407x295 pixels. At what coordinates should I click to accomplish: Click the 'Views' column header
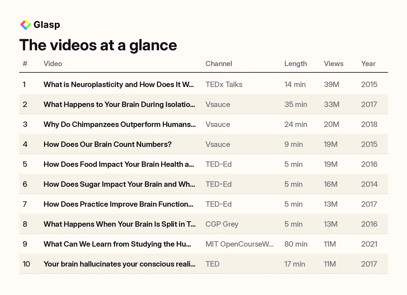(x=333, y=64)
